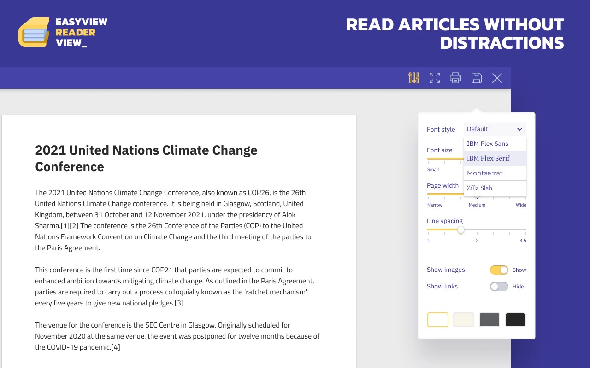This screenshot has height=368, width=590.
Task: Open the reader settings sliders icon
Action: [x=414, y=78]
